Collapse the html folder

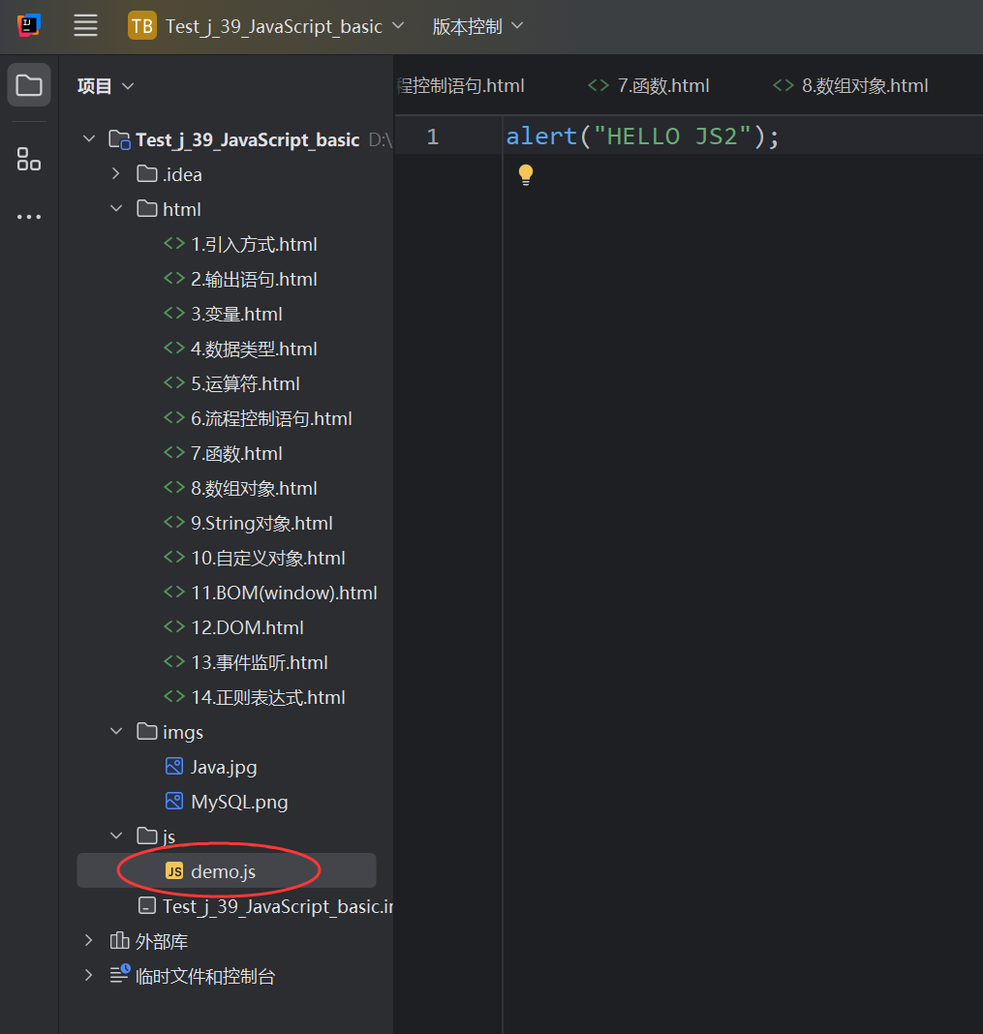116,208
